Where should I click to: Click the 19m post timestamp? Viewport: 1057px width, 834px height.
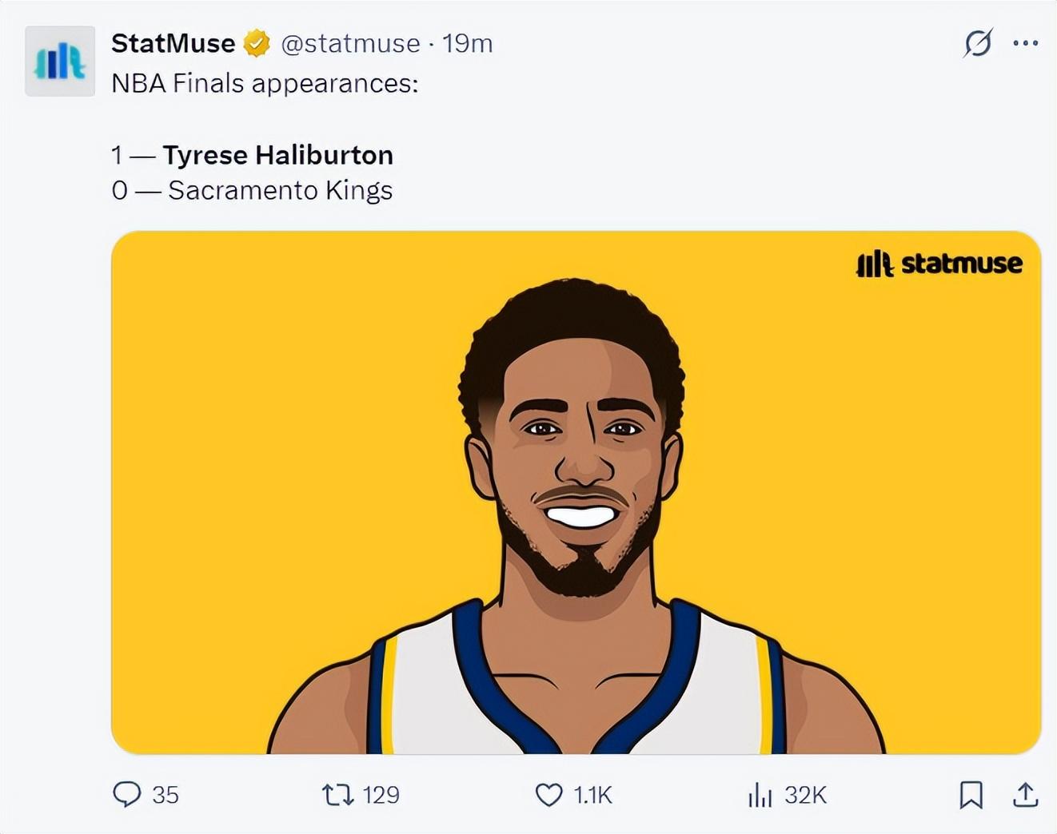tap(467, 43)
